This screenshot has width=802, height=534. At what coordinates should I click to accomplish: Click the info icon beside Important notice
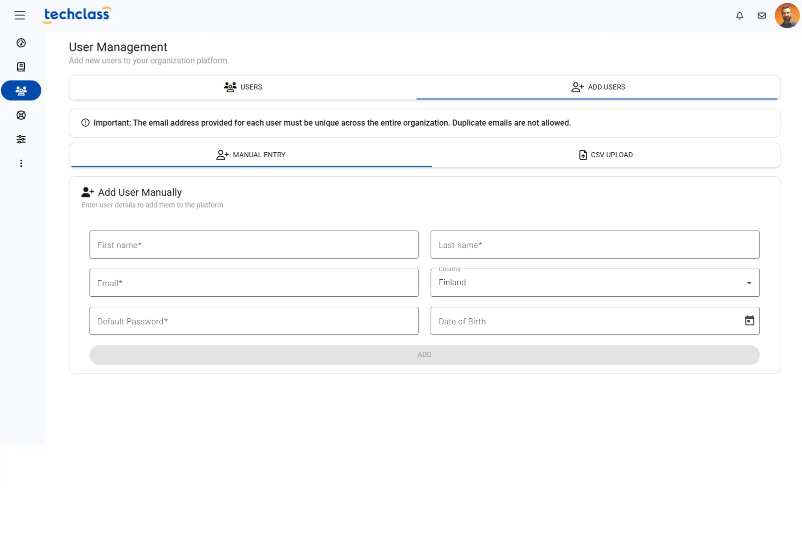point(85,123)
